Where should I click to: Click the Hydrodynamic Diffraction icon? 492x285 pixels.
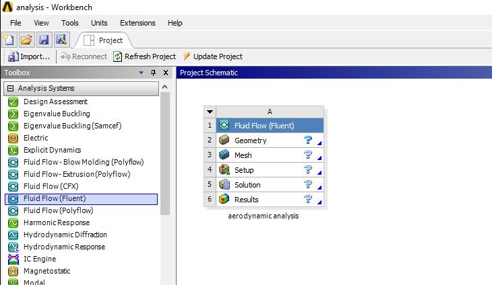click(x=13, y=235)
